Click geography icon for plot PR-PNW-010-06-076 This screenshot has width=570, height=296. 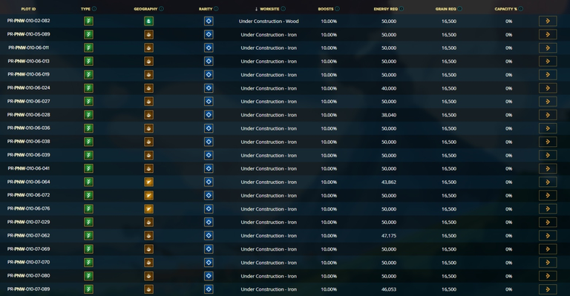pos(148,209)
